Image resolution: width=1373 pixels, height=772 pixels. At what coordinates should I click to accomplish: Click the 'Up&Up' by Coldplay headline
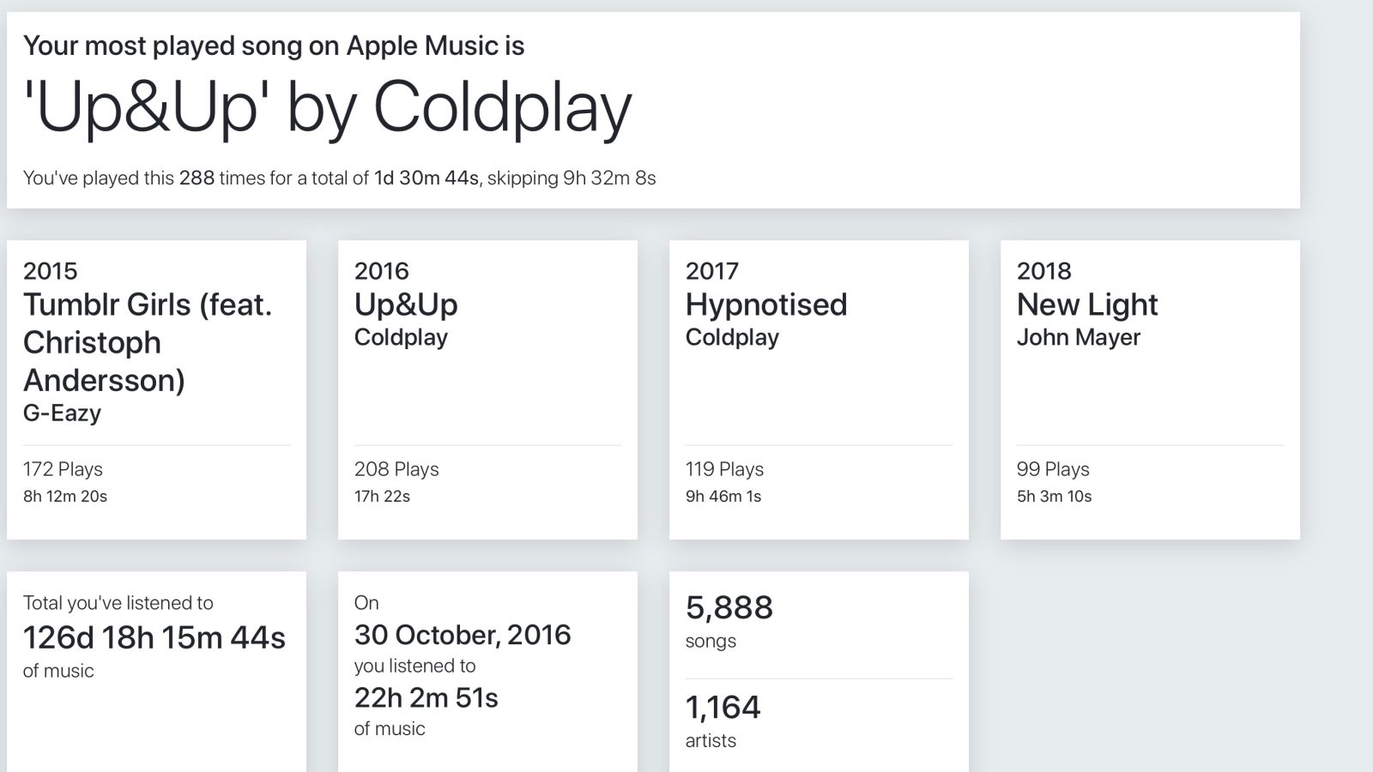click(x=327, y=108)
